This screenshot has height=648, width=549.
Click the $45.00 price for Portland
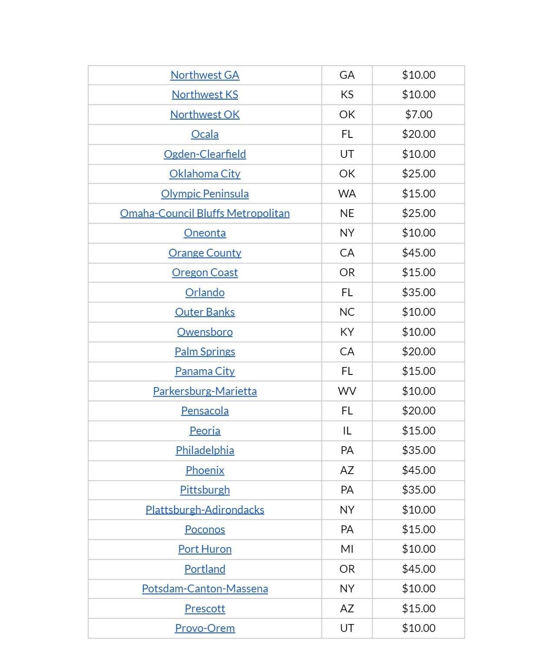pos(418,569)
